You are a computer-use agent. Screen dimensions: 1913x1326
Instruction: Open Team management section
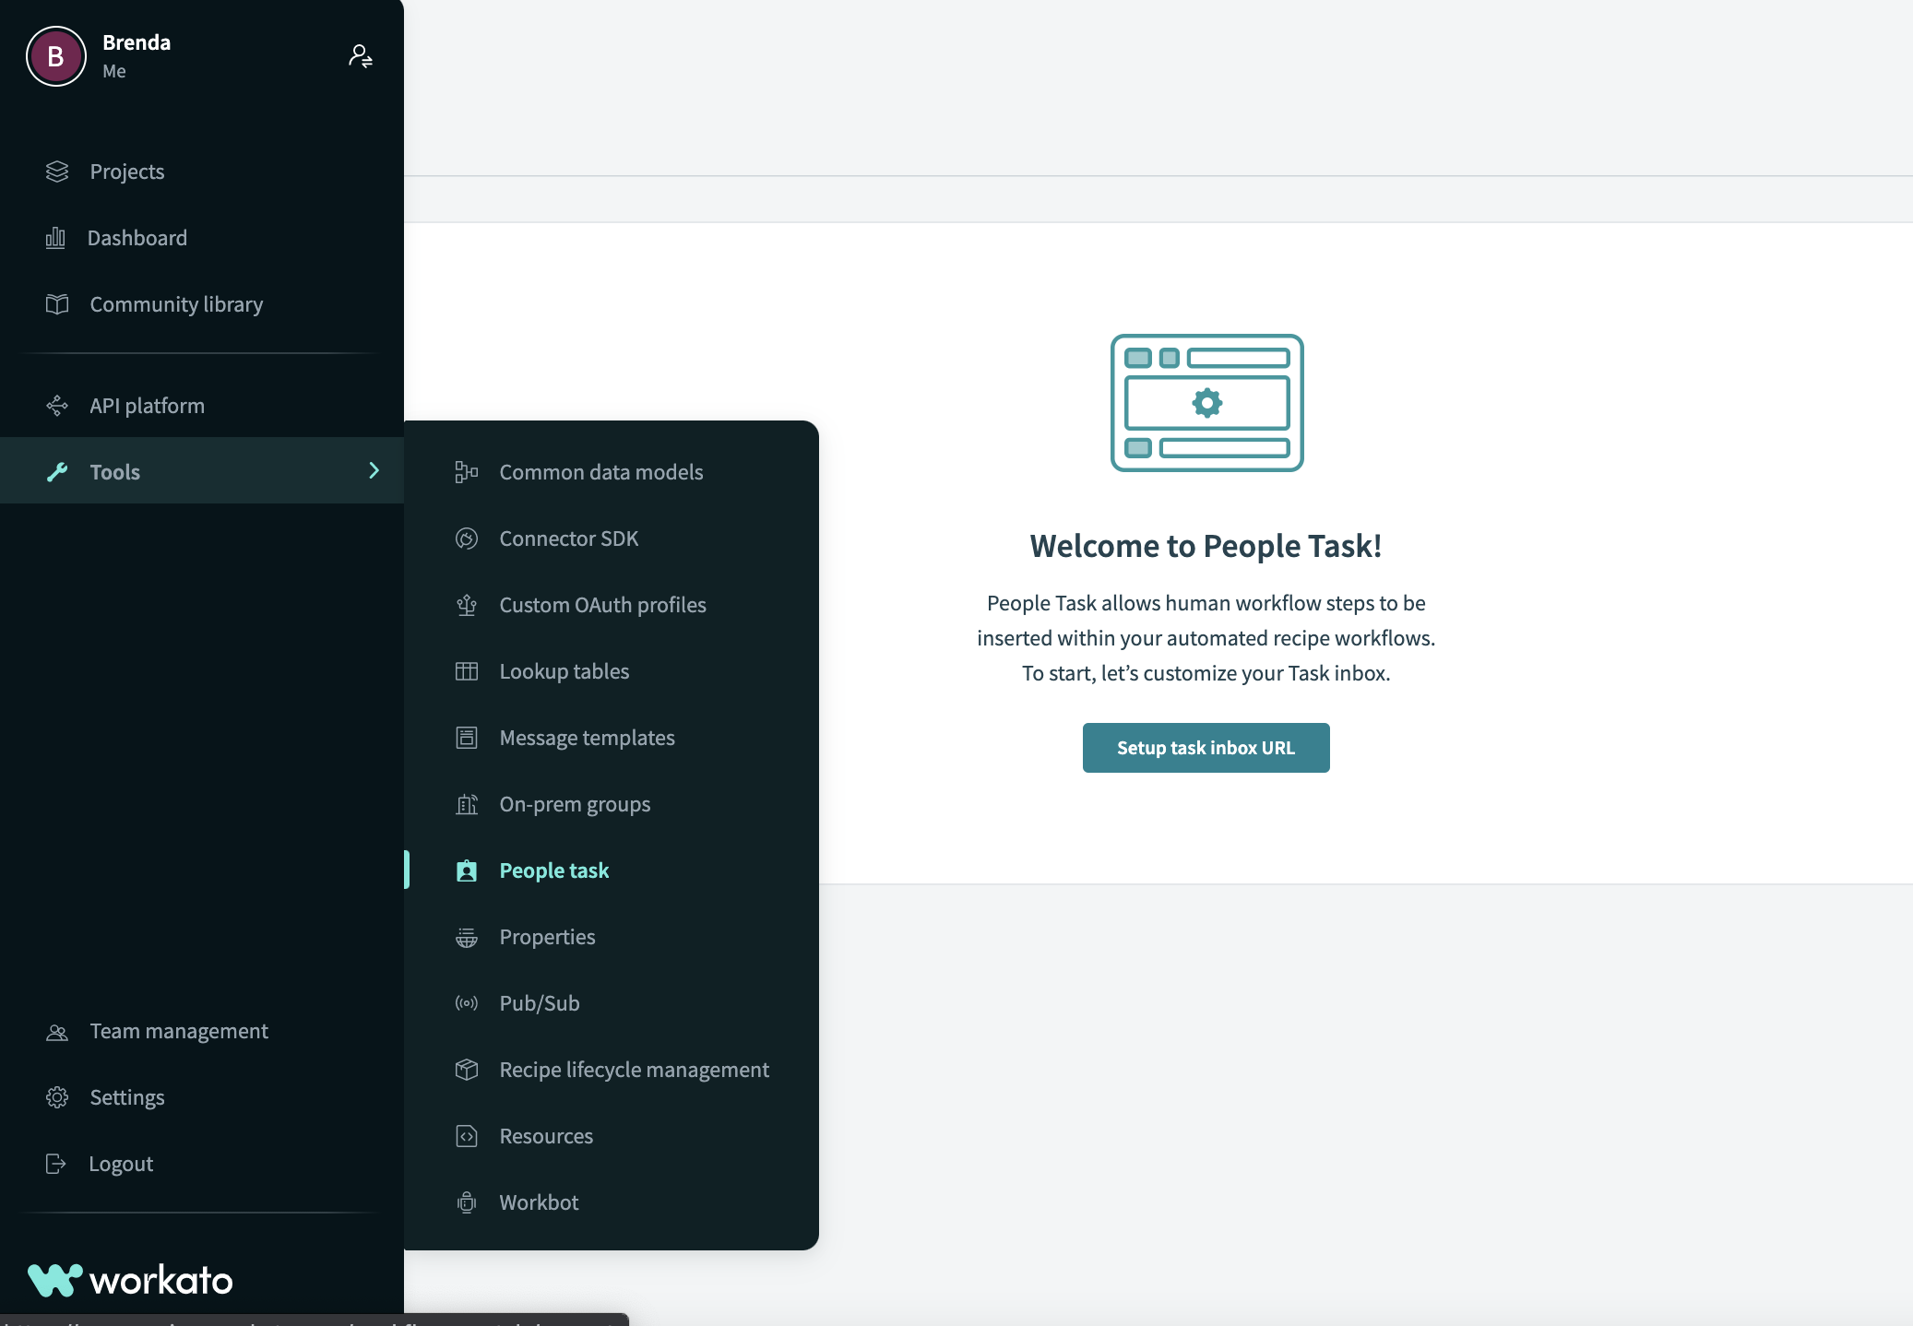pyautogui.click(x=179, y=1029)
